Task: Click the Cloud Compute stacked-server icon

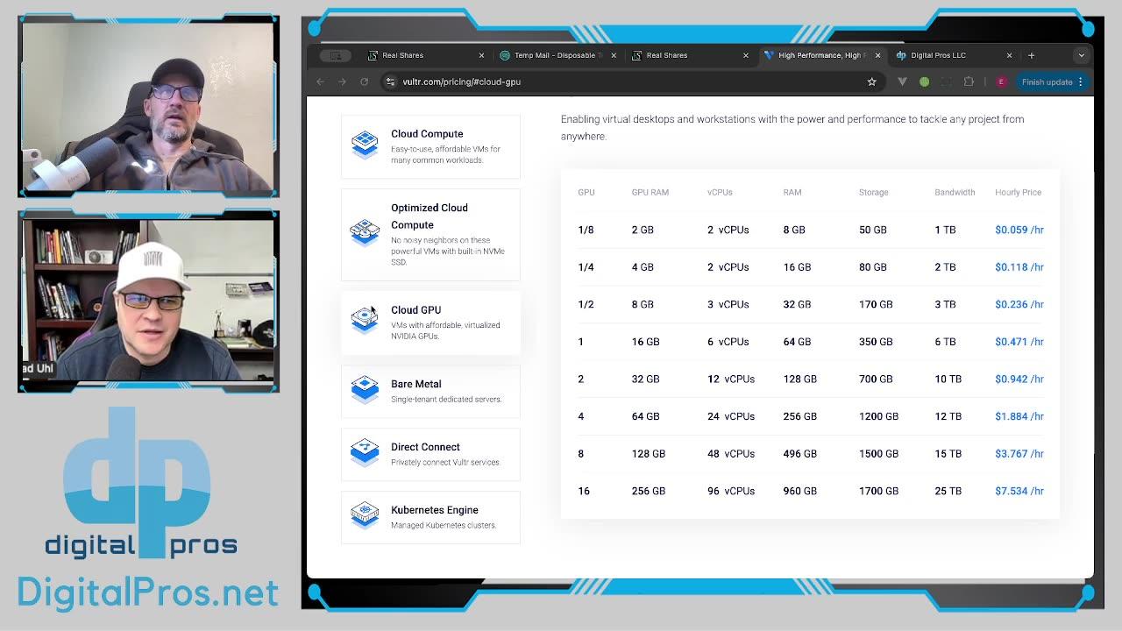Action: 365,145
